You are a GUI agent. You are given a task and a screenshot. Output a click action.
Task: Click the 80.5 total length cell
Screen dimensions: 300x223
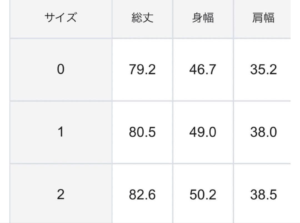click(142, 132)
